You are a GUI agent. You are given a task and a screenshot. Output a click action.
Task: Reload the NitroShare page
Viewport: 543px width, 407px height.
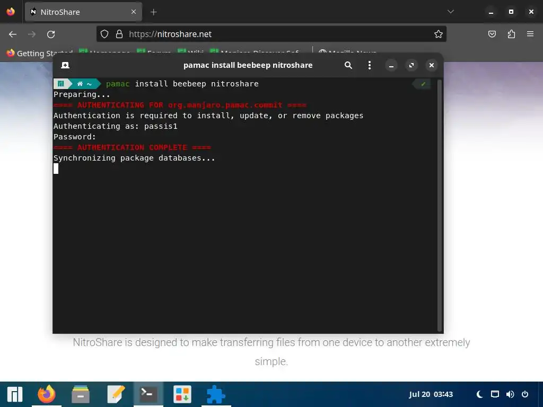[51, 34]
